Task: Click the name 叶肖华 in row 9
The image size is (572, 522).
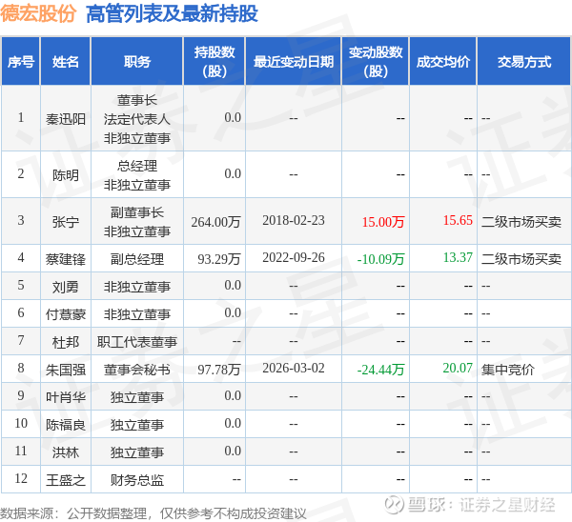Action: (66, 397)
